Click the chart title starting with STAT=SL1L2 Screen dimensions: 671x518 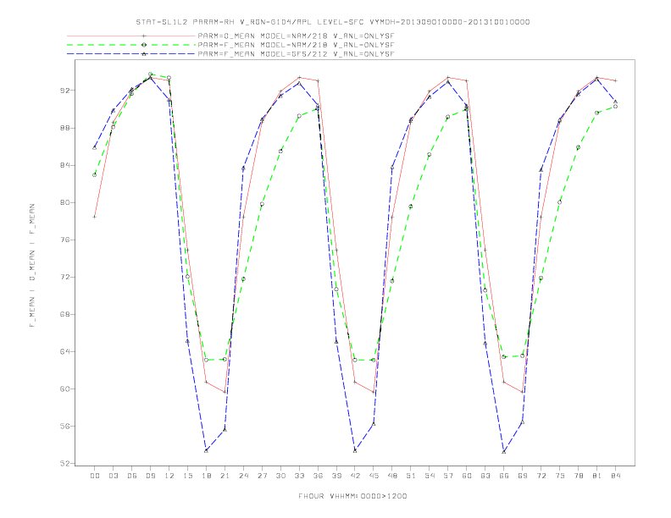[333, 22]
